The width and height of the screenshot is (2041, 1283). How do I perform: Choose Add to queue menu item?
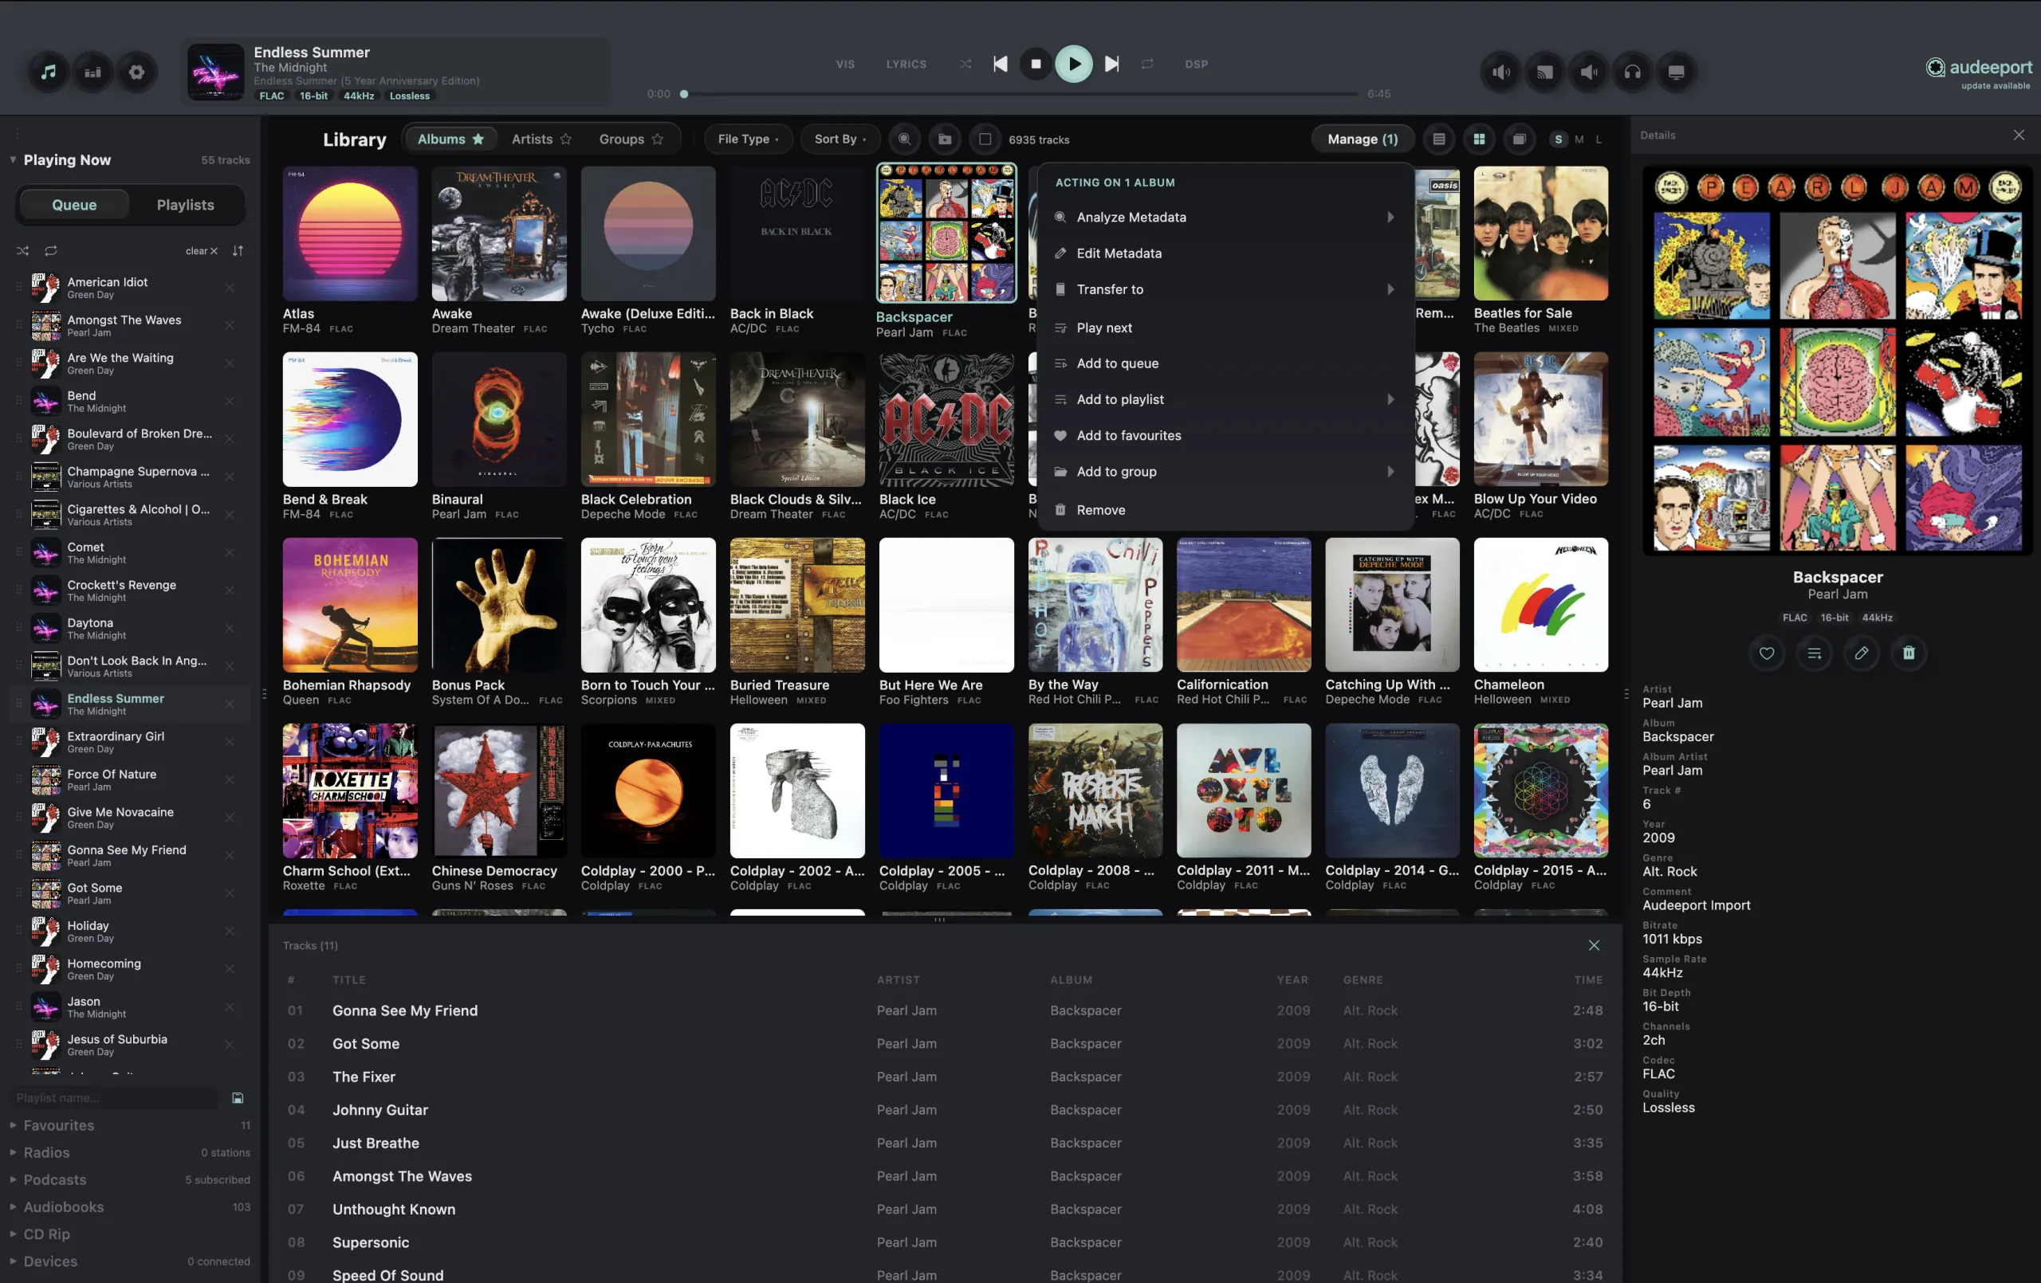point(1225,363)
